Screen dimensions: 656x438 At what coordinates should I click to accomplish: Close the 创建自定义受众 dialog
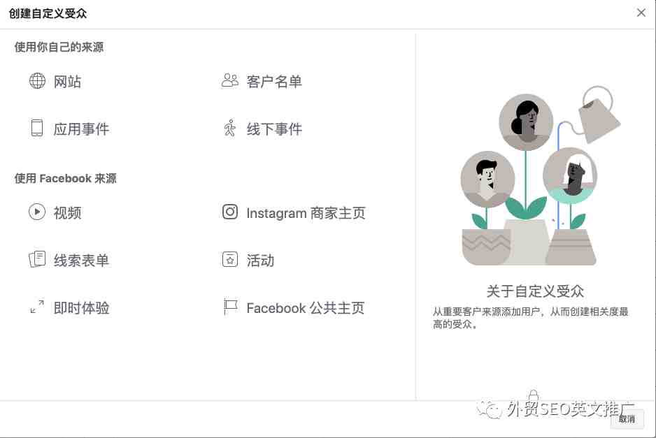point(641,13)
